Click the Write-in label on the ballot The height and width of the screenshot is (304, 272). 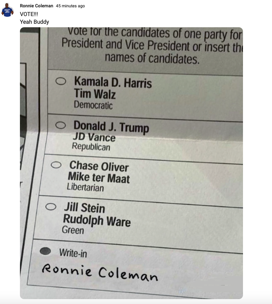(73, 253)
